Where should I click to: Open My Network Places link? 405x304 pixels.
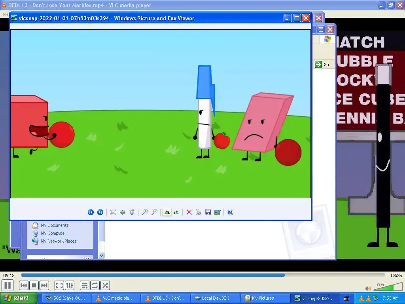point(55,241)
